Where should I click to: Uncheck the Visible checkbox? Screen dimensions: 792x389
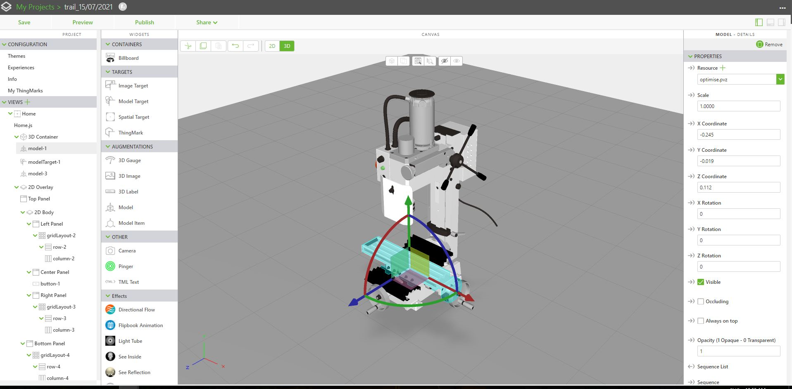pyautogui.click(x=701, y=282)
